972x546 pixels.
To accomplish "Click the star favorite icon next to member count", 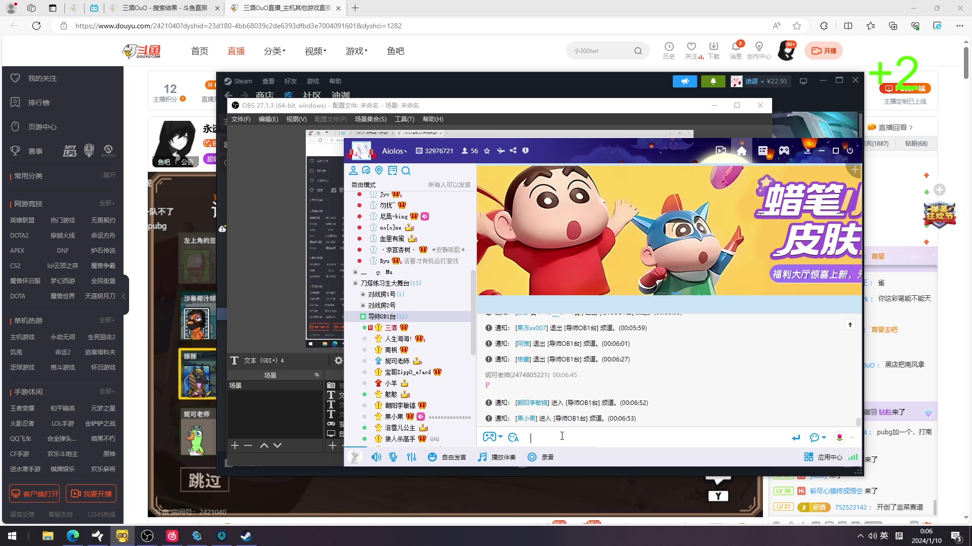I will 487,150.
